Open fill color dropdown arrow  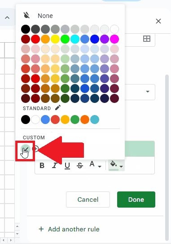coord(122,167)
